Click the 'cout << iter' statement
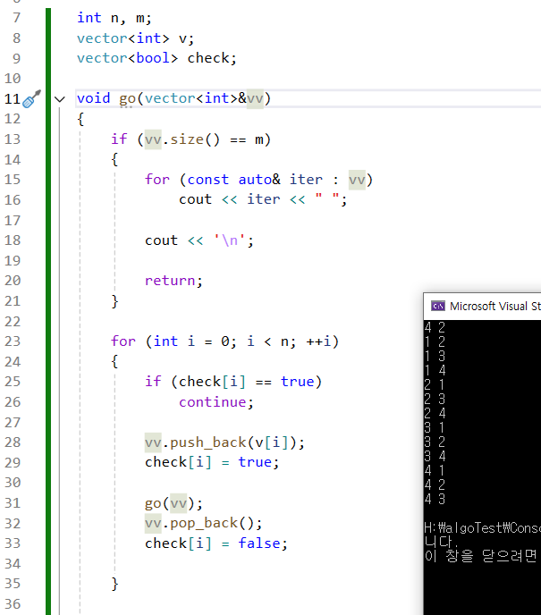Viewport: 541px width, 615px height. coord(230,199)
